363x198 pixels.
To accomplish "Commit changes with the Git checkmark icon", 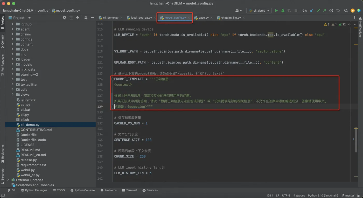I will click(x=318, y=11).
